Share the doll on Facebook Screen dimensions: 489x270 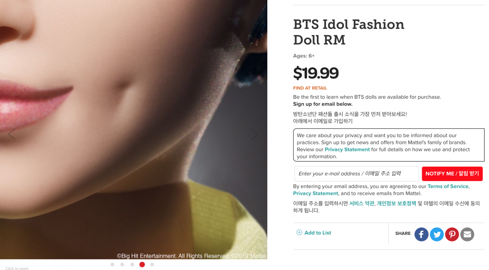pos(421,235)
